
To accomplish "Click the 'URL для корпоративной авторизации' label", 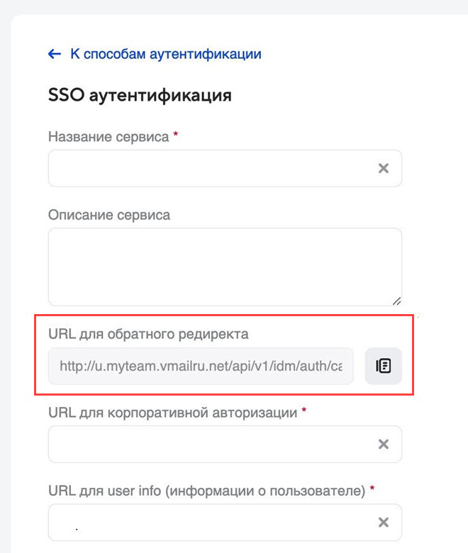I will [x=172, y=412].
